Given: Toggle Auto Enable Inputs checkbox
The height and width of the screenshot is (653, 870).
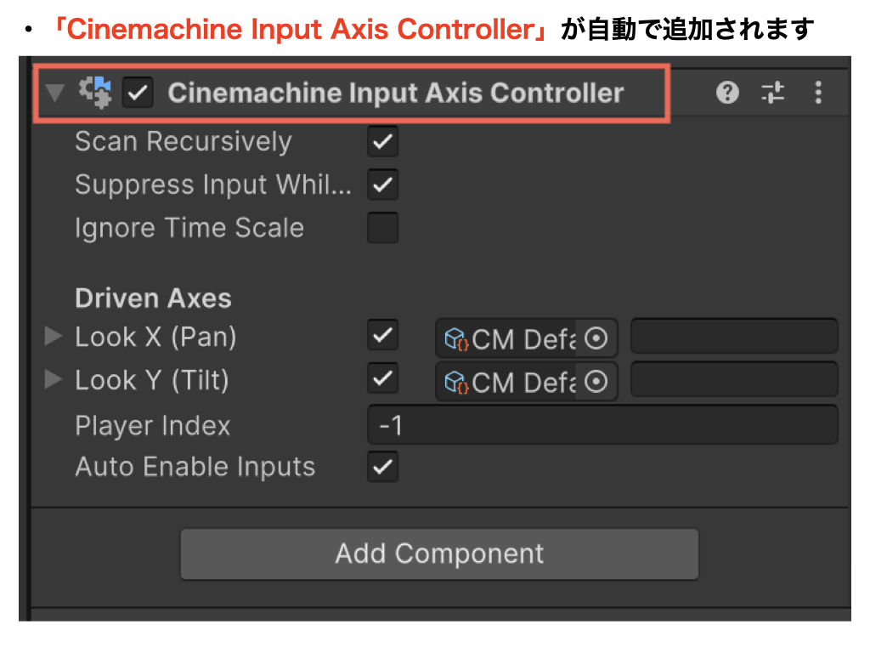Looking at the screenshot, I should point(382,467).
